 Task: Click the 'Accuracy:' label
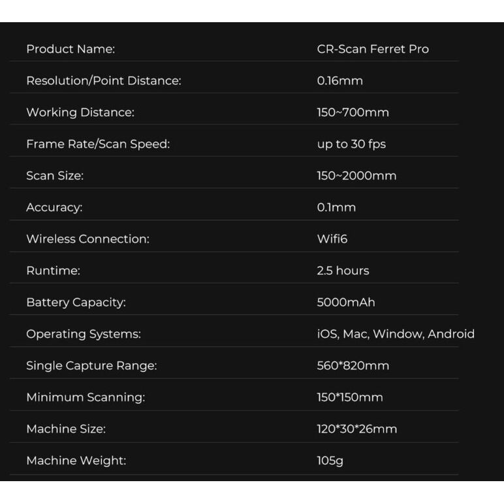click(x=54, y=208)
